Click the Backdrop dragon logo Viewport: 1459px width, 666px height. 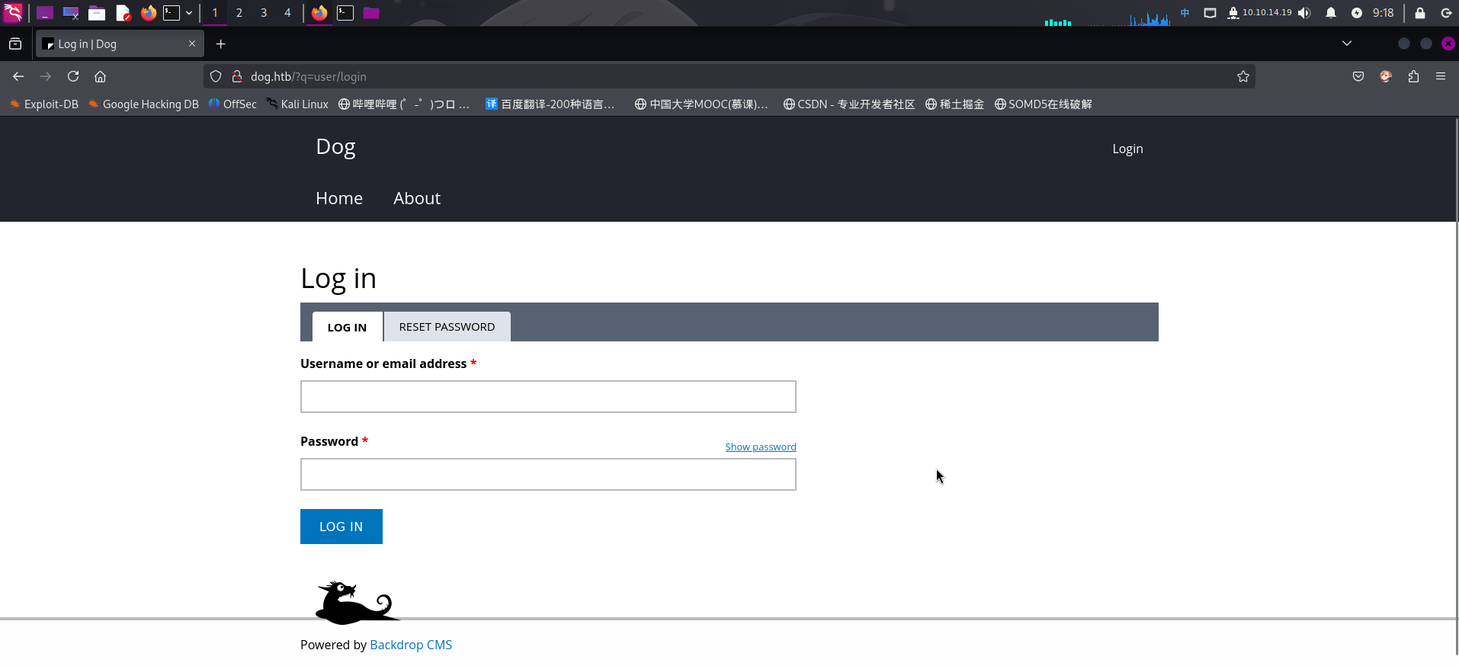coord(358,603)
